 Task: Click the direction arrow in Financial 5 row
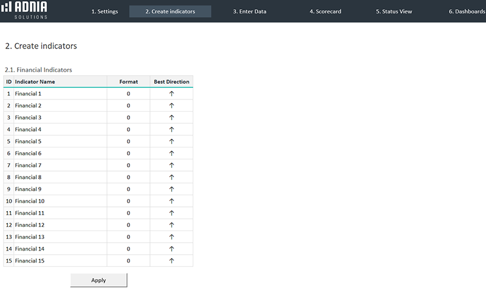point(171,141)
